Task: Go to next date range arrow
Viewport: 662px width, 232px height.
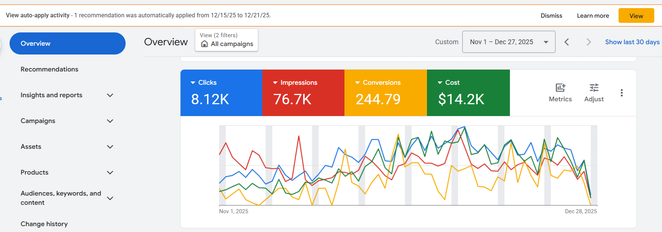Action: [x=588, y=42]
